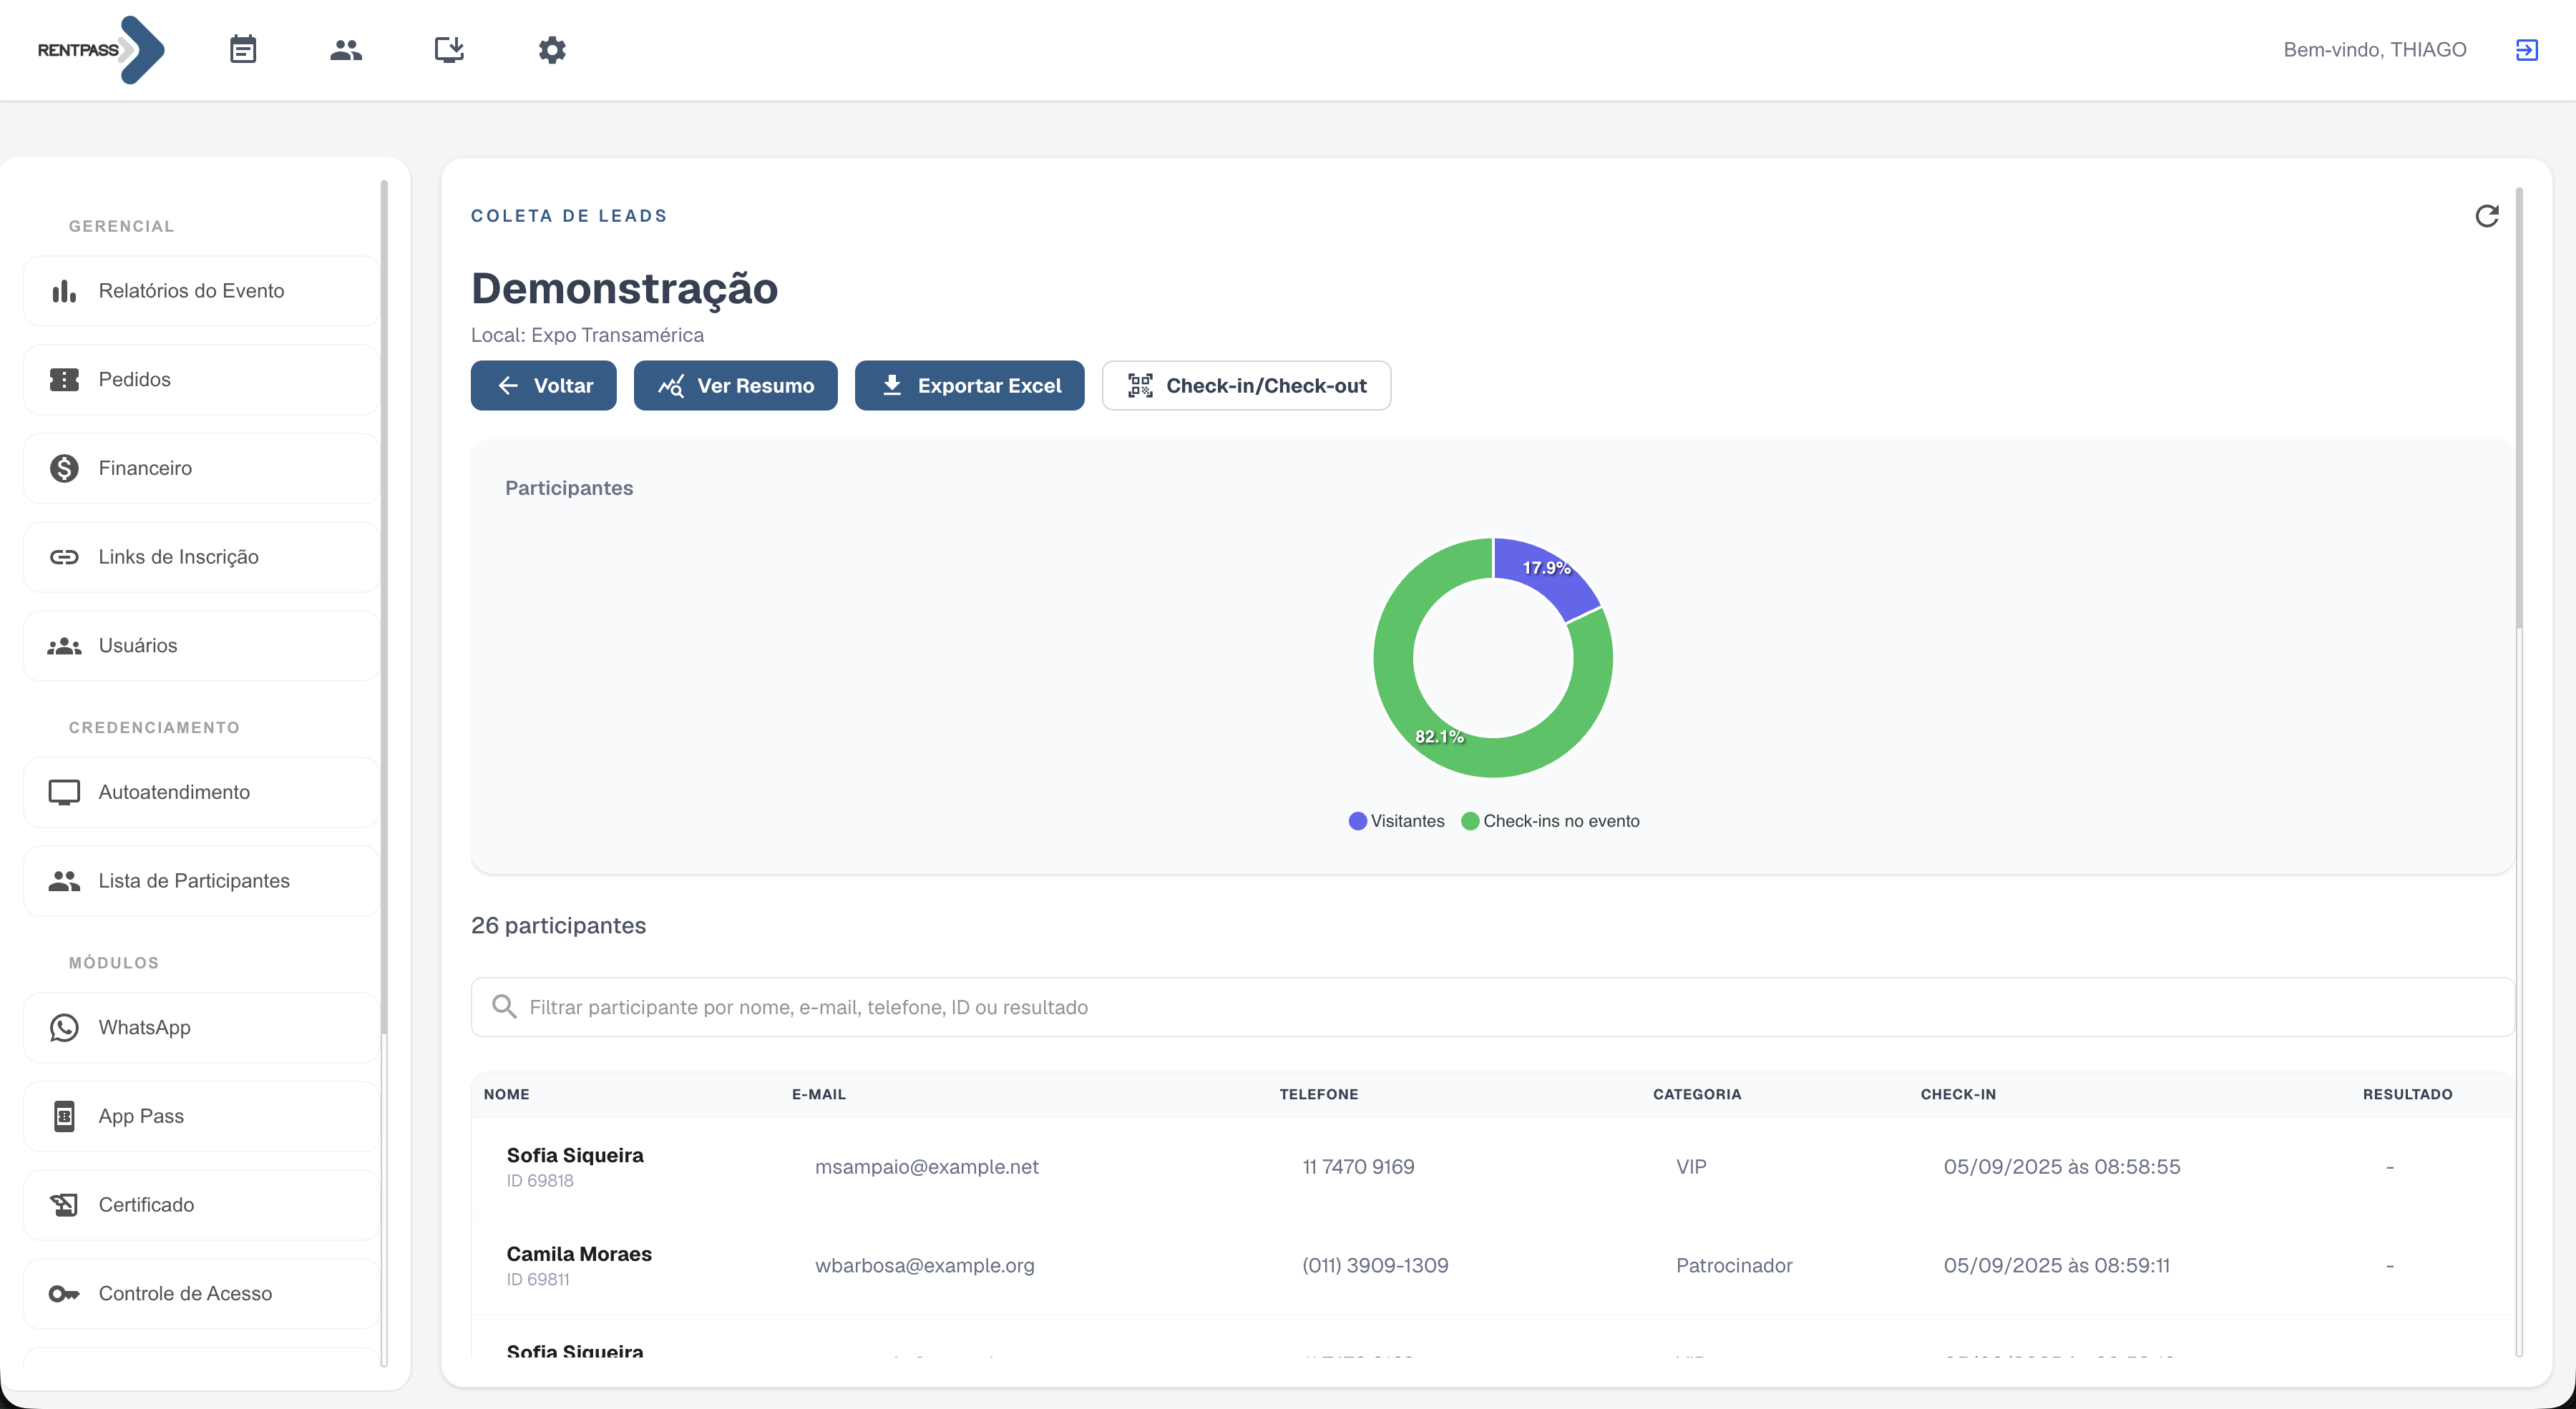Screen dimensions: 2576x1409
Task: Sort by the RESULTADO column header
Action: (2408, 1094)
